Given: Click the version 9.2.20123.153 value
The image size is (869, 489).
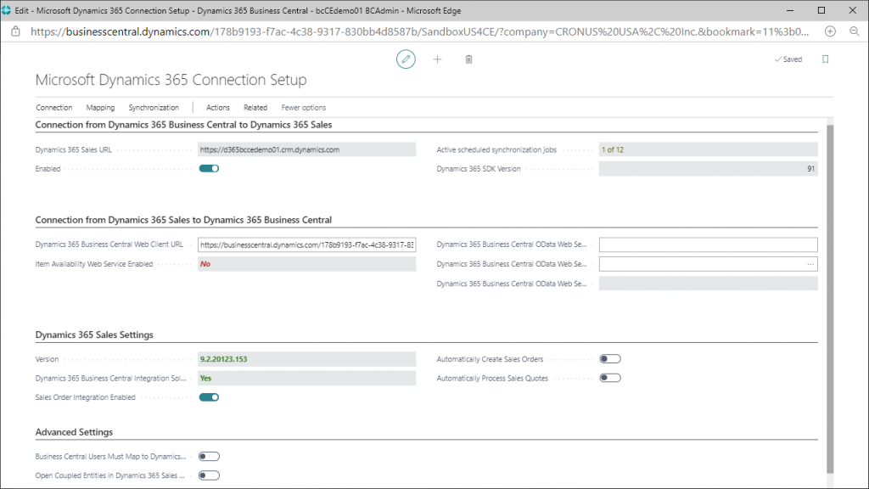Looking at the screenshot, I should click(x=223, y=359).
